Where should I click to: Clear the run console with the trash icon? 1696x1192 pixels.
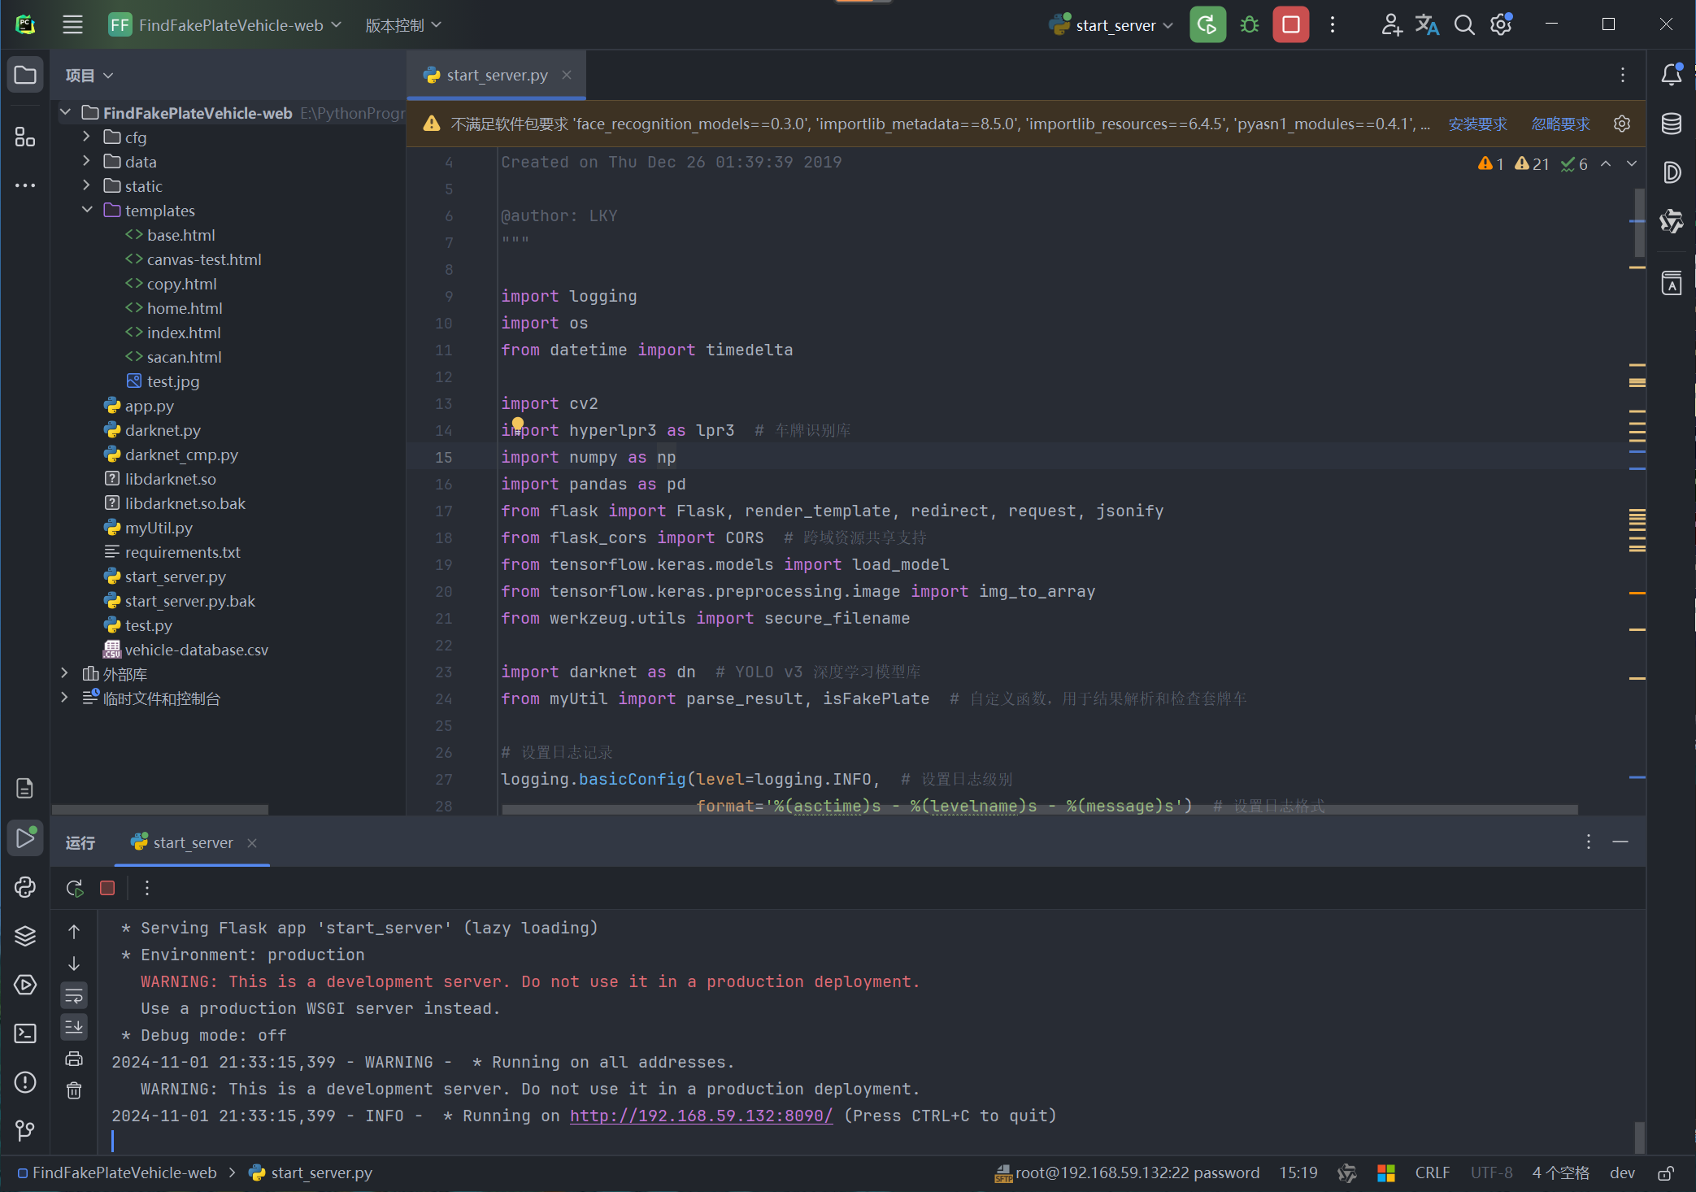tap(74, 1090)
